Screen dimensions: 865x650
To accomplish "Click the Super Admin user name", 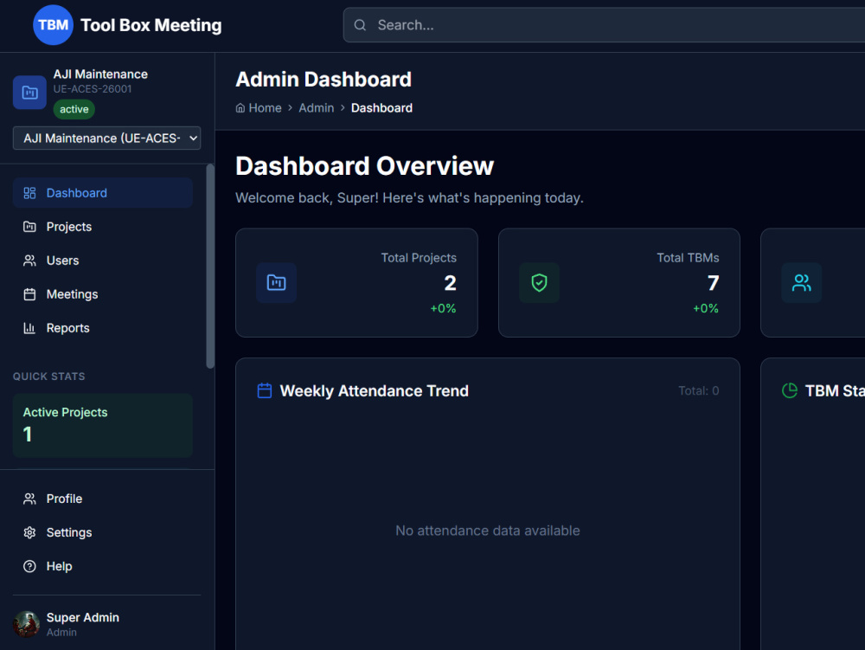I will [x=83, y=617].
